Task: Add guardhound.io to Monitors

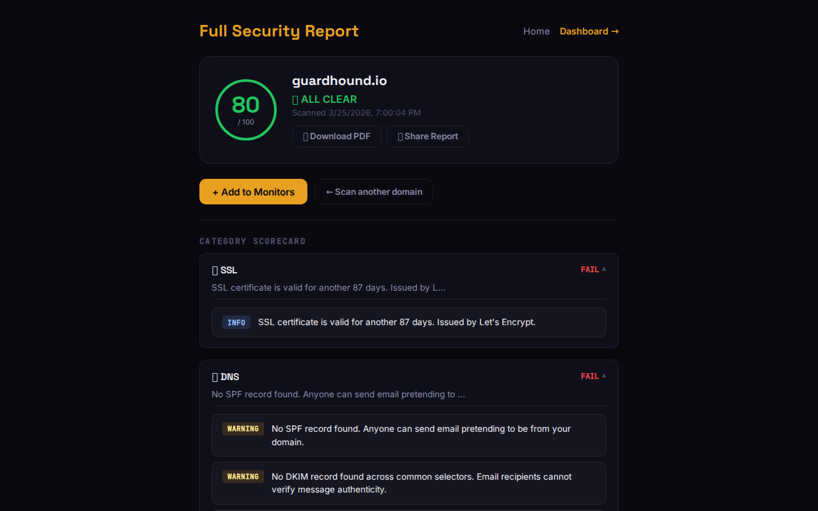Action: (253, 192)
